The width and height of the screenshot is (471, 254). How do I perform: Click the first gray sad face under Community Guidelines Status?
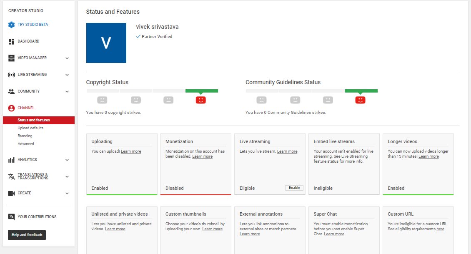pyautogui.click(x=261, y=100)
